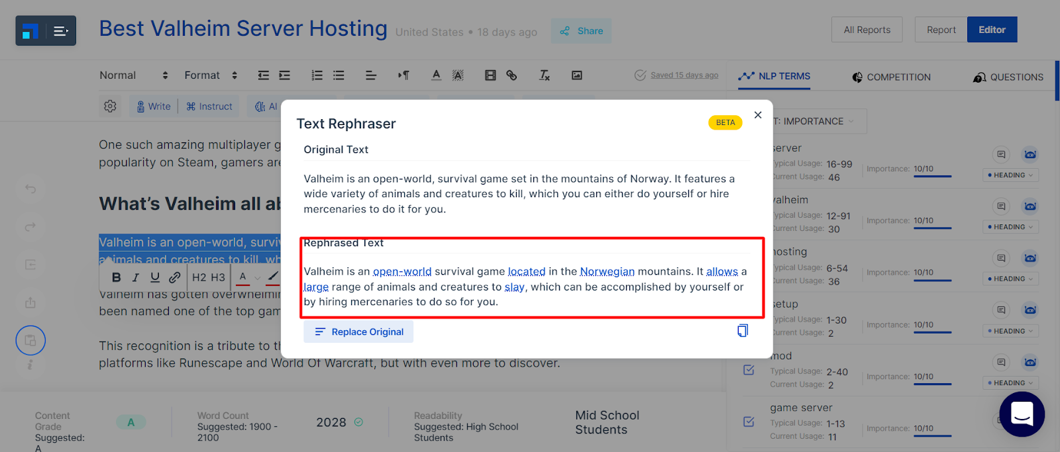Insert a bulleted list

pos(339,75)
